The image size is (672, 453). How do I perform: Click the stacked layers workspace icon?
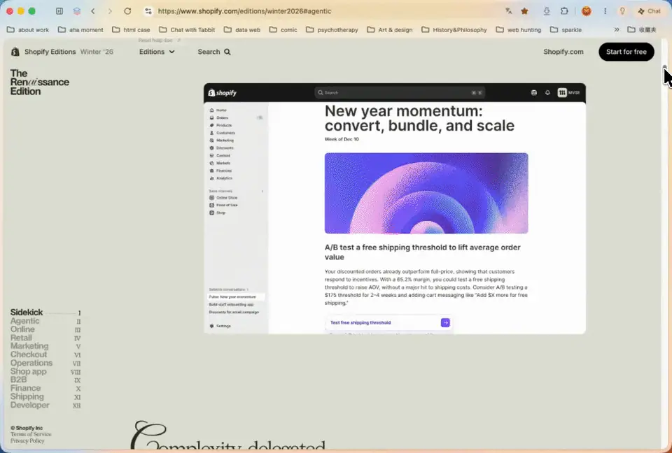click(77, 11)
